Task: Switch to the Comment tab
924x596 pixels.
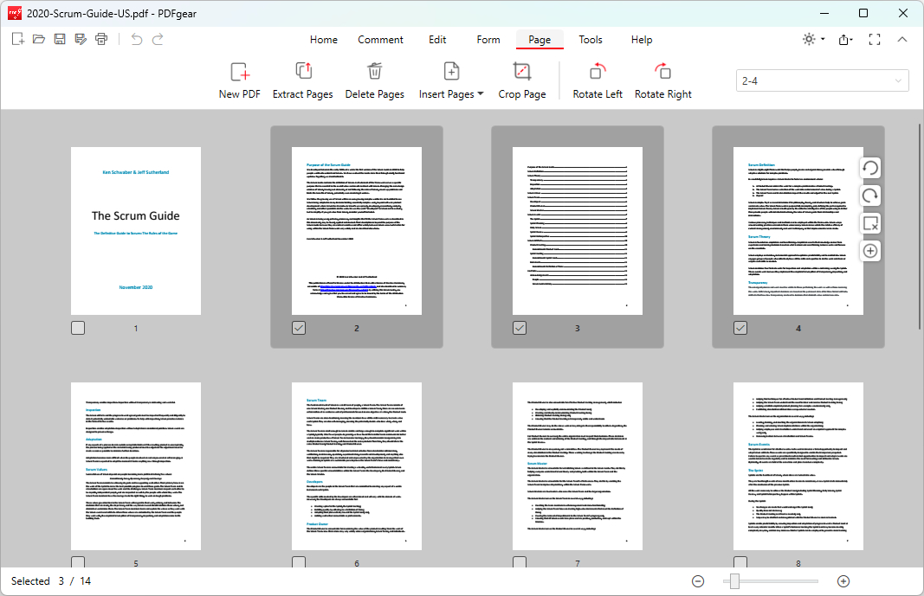Action: pos(380,40)
